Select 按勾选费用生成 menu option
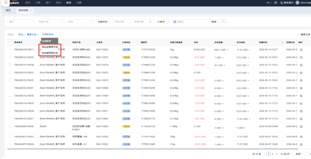This screenshot has width=311, height=159. point(50,47)
